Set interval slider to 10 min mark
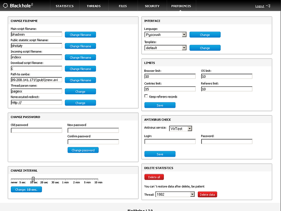Image resolution: width=281 pixels, height=211 pixels. tap(98, 179)
